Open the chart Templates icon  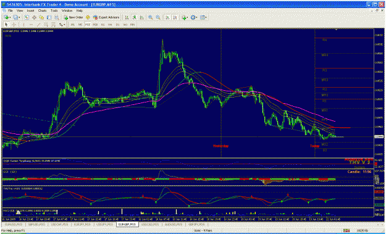click(x=202, y=17)
